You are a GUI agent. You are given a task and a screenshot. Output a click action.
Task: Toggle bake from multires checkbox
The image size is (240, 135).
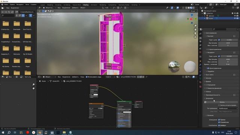pos(219,105)
